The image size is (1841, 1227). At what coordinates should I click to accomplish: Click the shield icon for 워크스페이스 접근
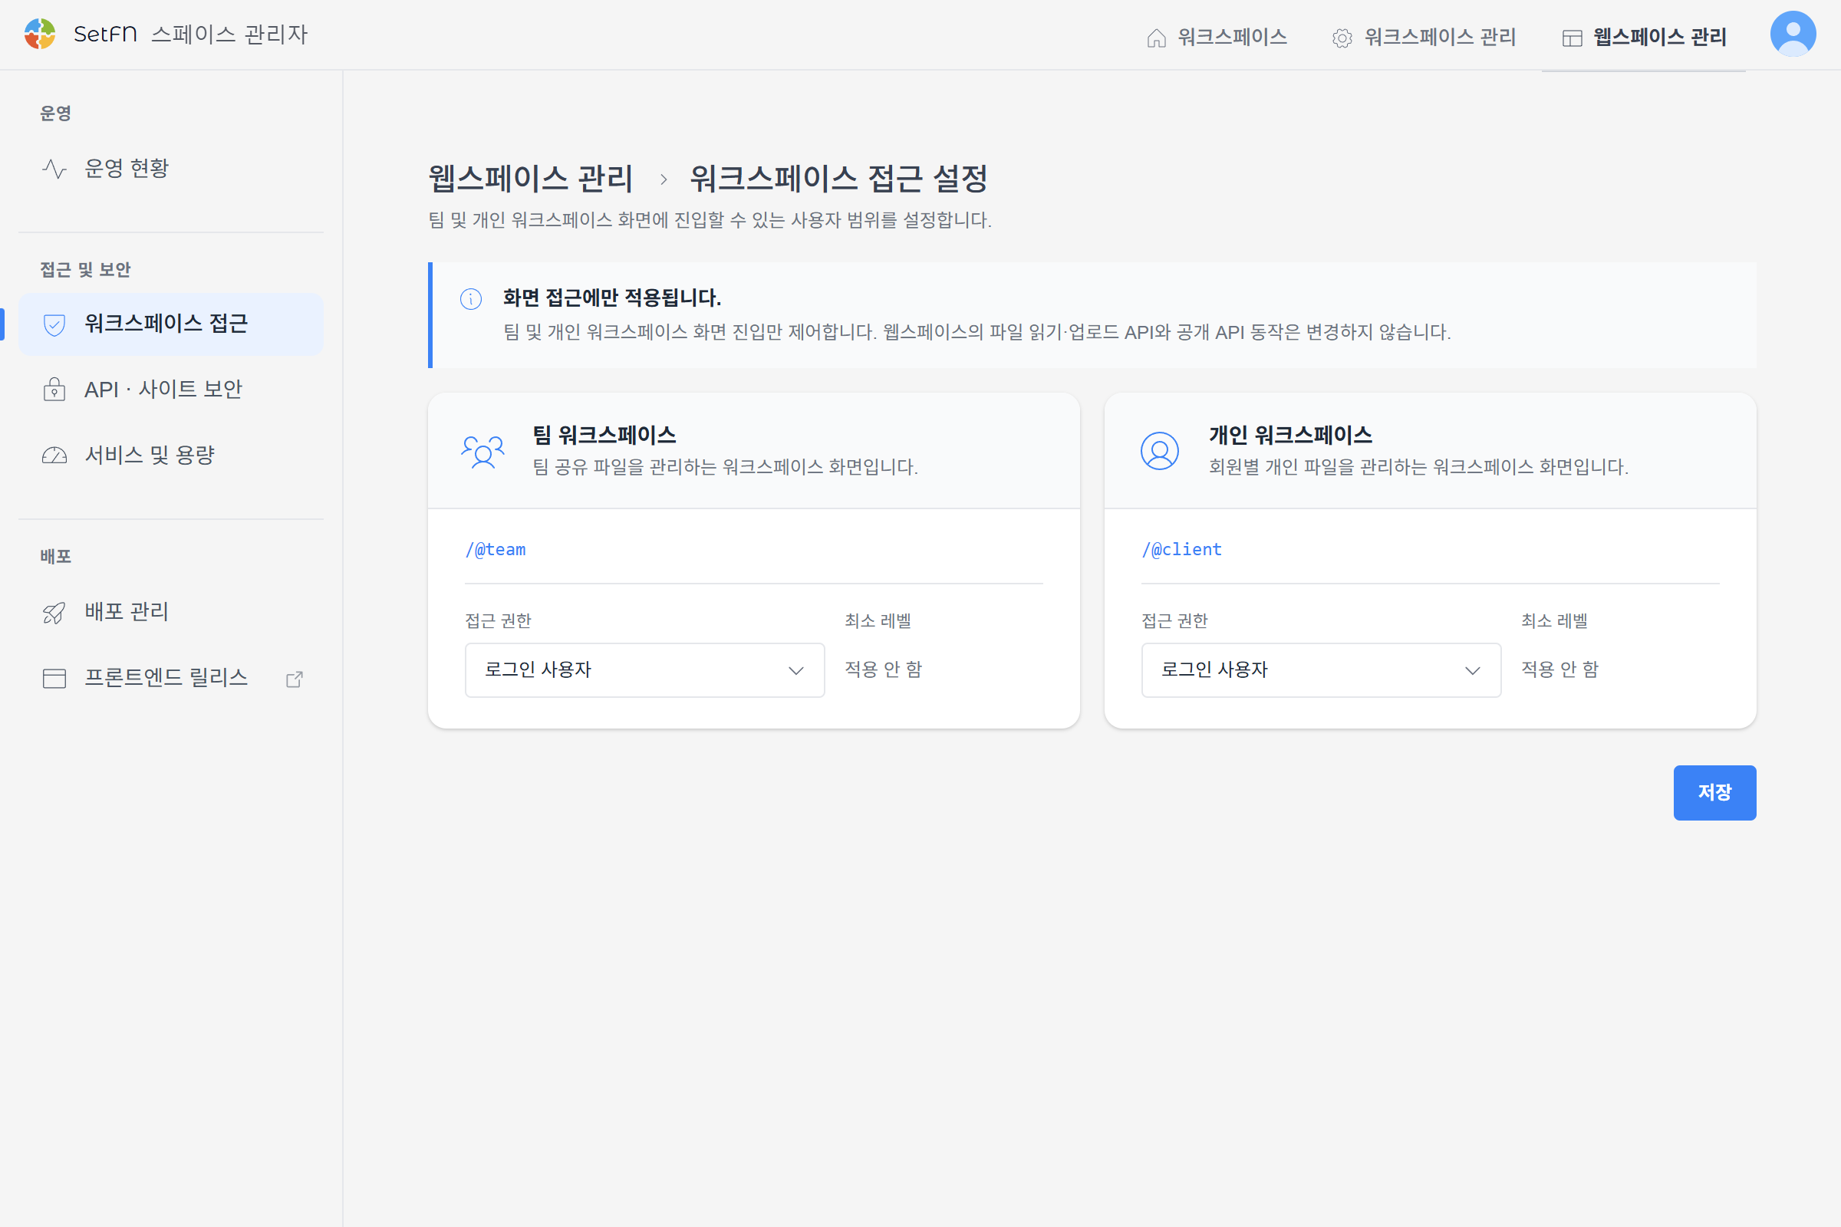click(x=54, y=324)
